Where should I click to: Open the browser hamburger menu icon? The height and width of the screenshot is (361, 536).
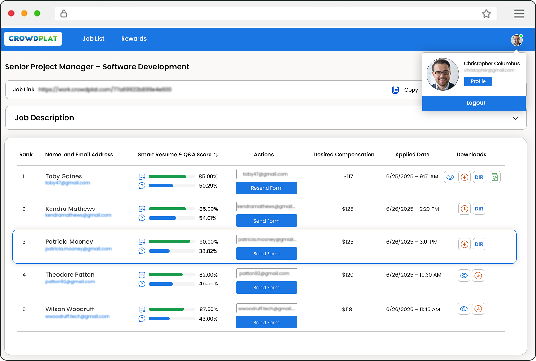519,14
